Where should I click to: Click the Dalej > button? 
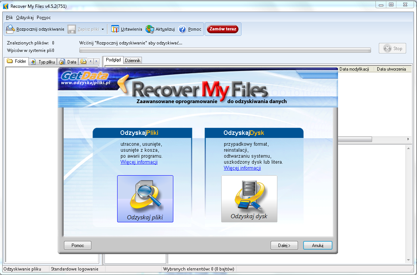(284, 245)
